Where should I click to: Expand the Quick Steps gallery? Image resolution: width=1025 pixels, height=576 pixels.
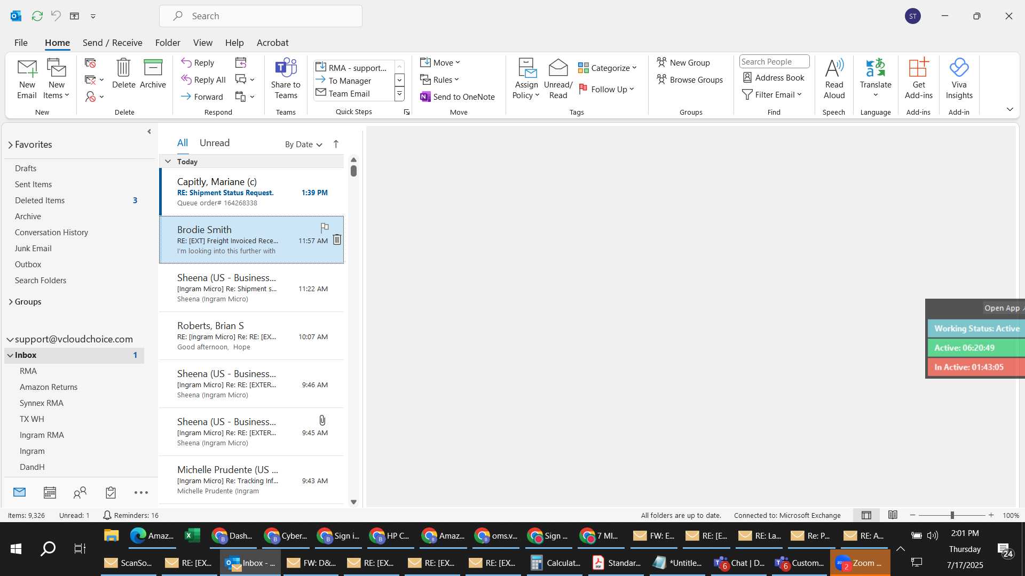click(x=399, y=94)
